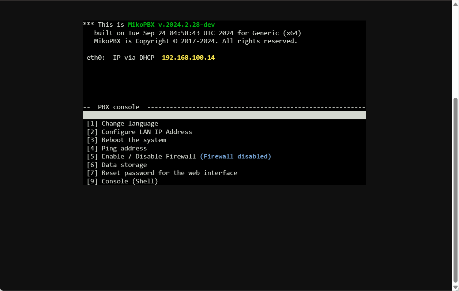459x291 pixels.
Task: Click the "PBX console" header label
Action: tap(118, 107)
